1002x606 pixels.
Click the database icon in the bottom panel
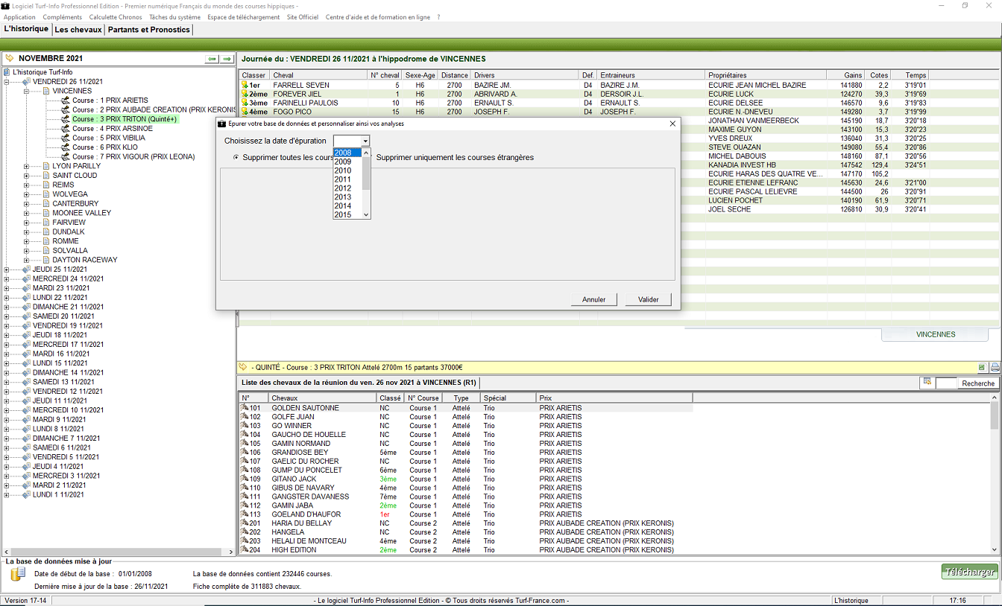pyautogui.click(x=18, y=573)
